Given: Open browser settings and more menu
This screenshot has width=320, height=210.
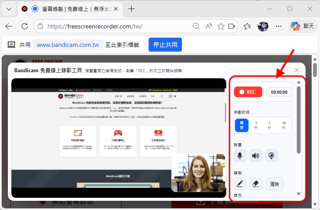Looking at the screenshot, I should pos(278,26).
